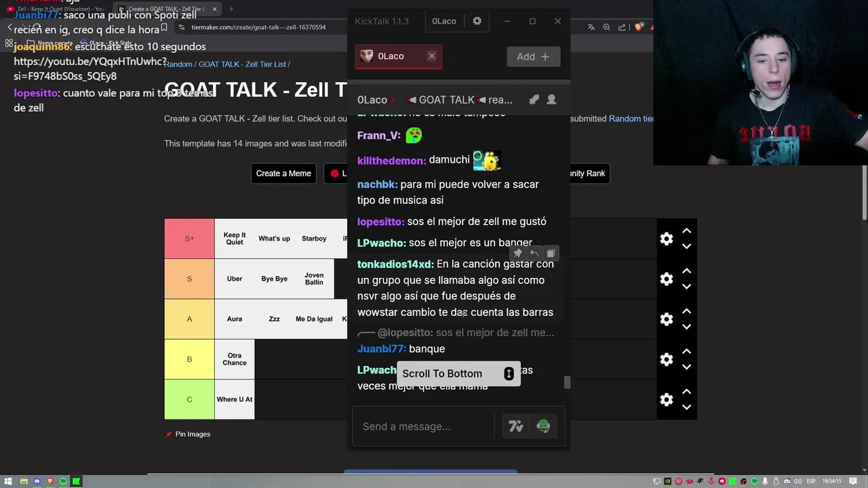
Task: Click browser zoom magnifier icon
Action: (x=606, y=27)
